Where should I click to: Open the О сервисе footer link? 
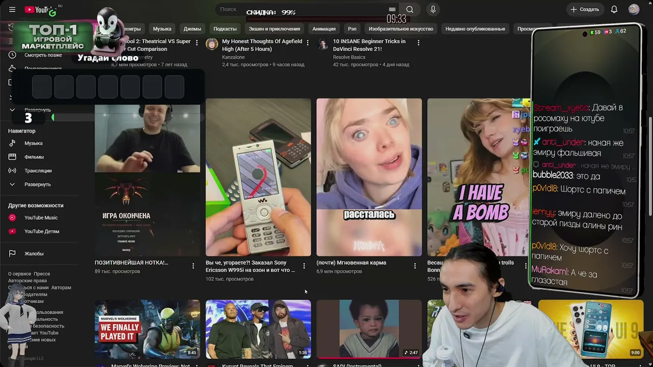coord(19,274)
